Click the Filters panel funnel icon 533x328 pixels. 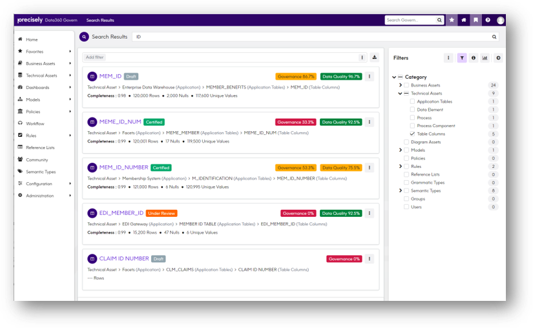462,58
